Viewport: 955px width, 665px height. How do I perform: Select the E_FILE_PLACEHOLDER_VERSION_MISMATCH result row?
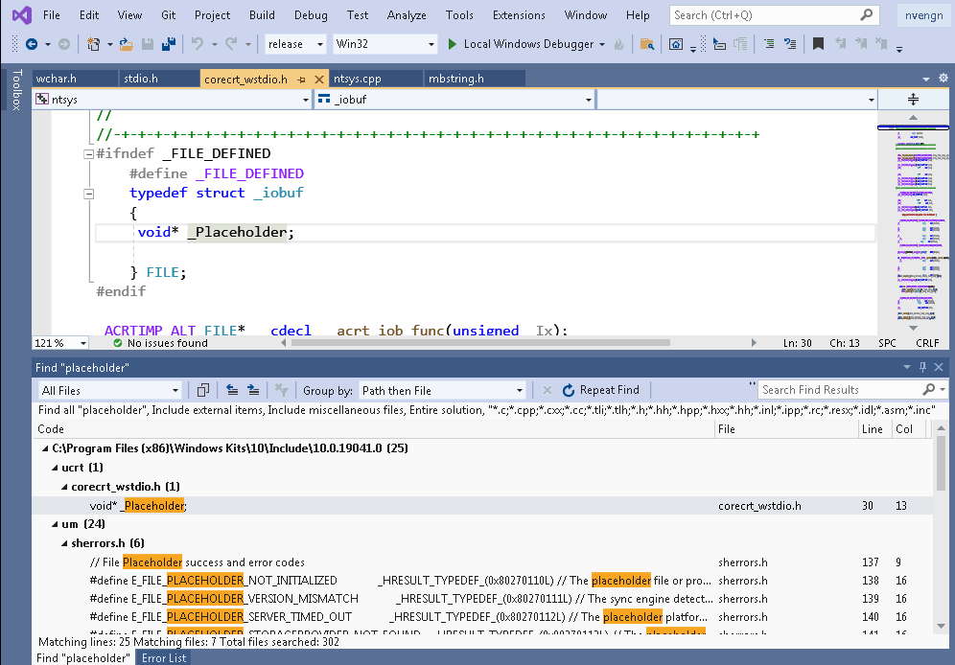click(482, 599)
